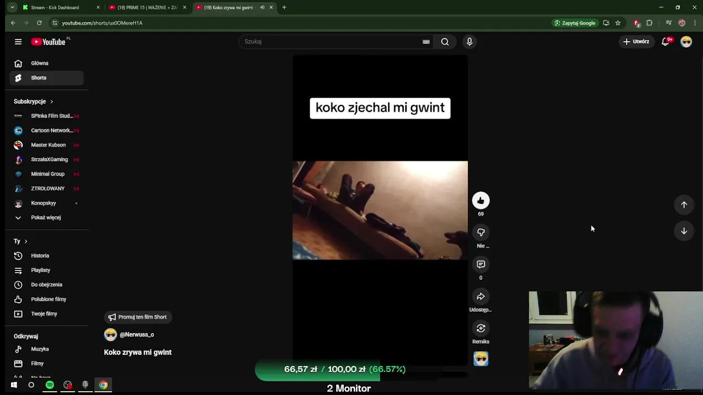Viewport: 703px width, 395px height.
Task: Remix this Short
Action: pyautogui.click(x=481, y=328)
